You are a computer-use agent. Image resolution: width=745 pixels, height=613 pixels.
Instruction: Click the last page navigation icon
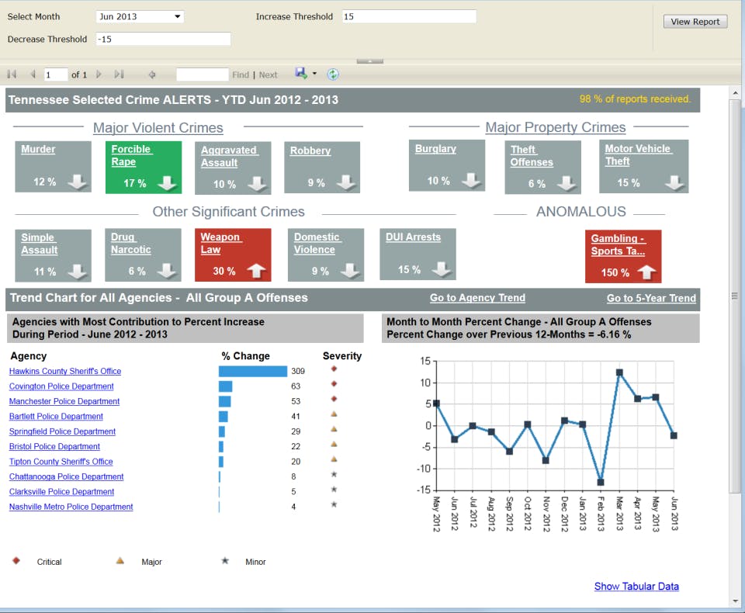[x=119, y=74]
